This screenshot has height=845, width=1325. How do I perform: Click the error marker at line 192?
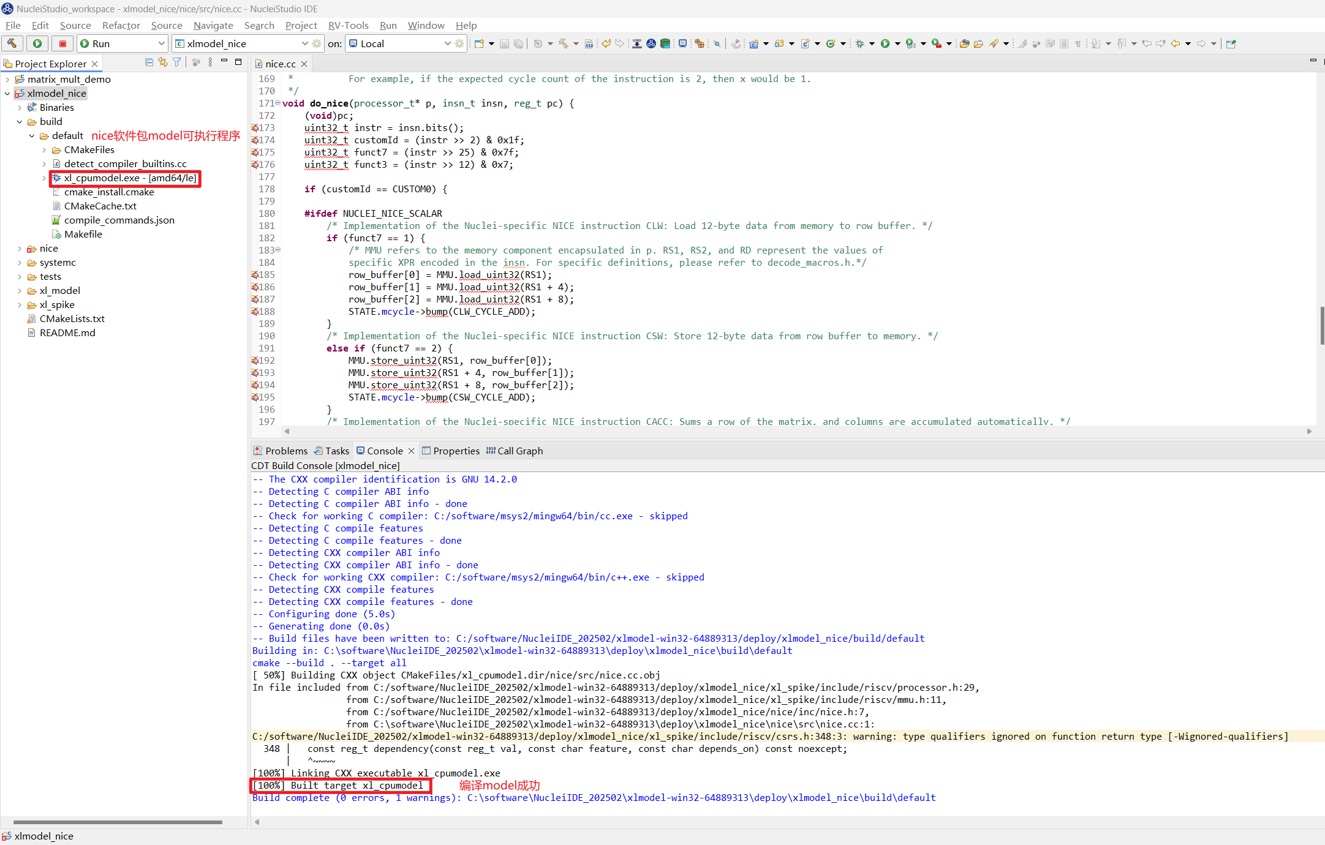(255, 361)
